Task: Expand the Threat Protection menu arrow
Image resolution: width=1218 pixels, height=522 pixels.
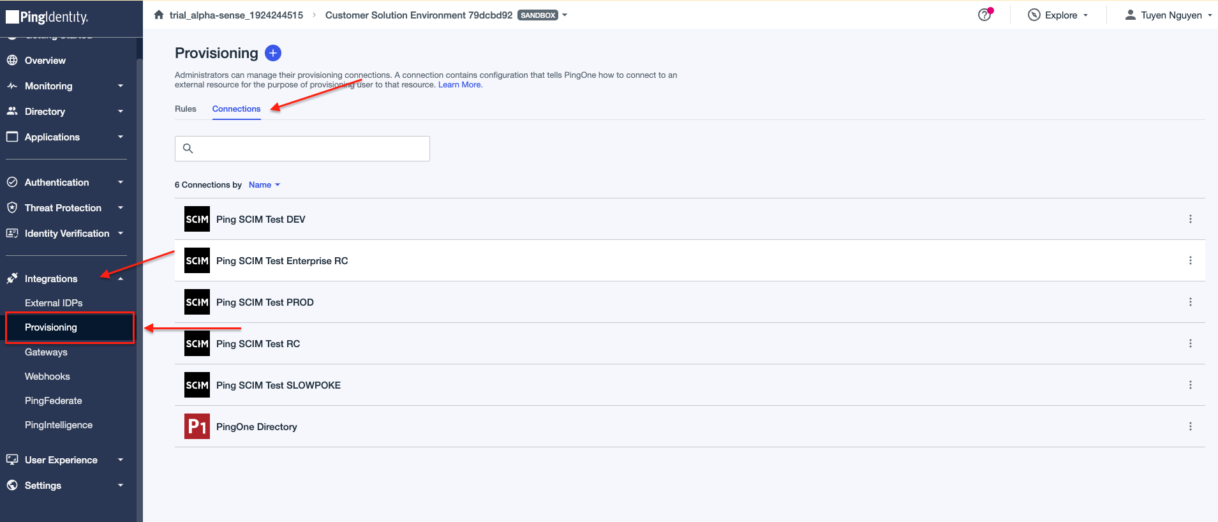Action: (121, 207)
